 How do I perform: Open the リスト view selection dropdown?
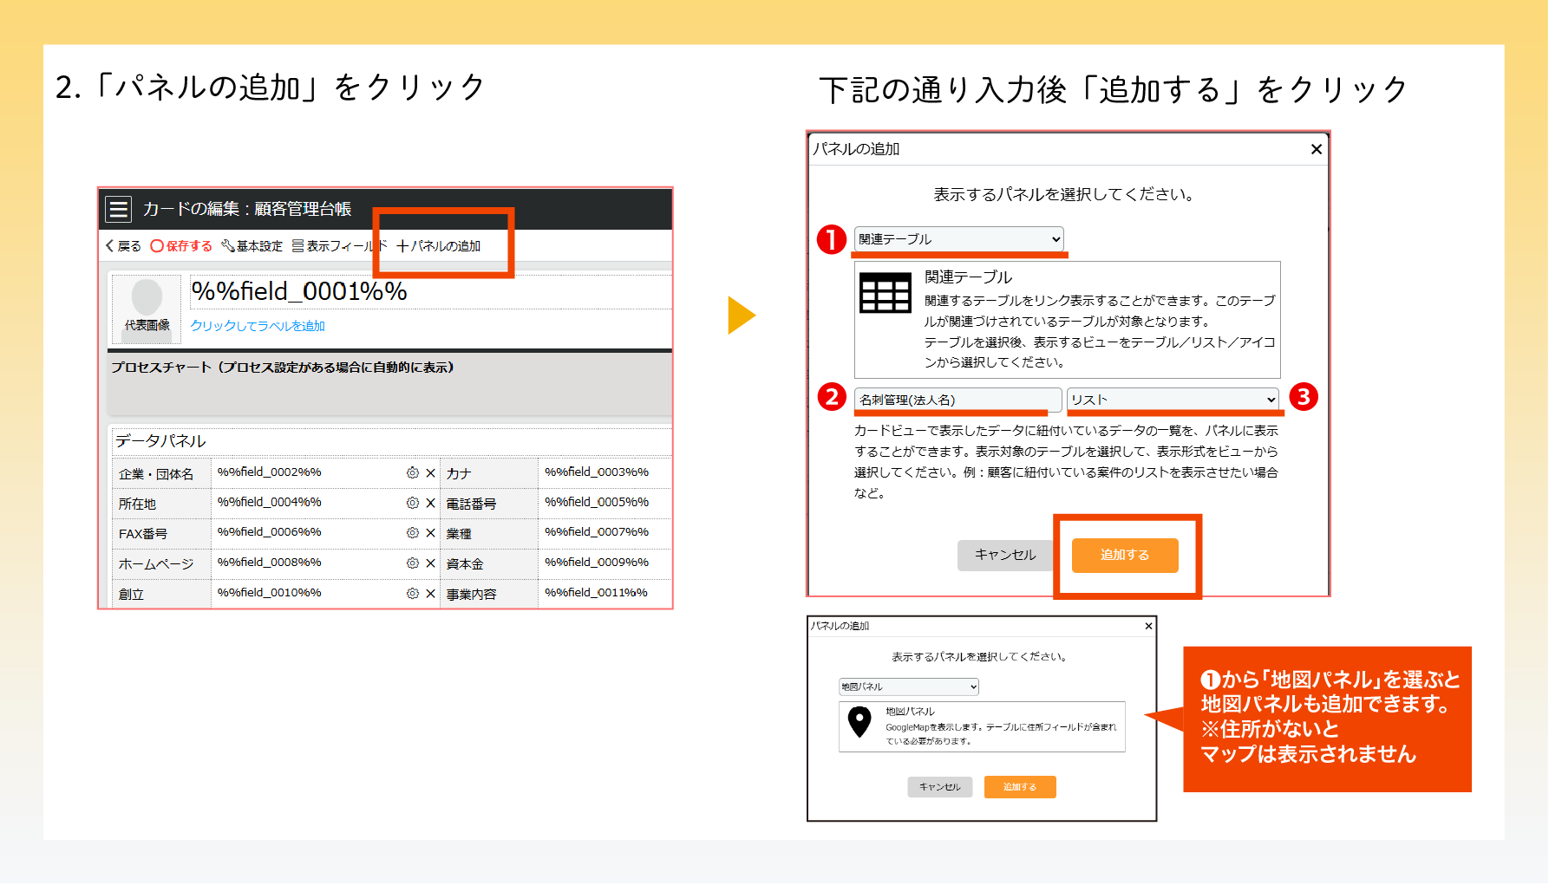click(x=1173, y=400)
